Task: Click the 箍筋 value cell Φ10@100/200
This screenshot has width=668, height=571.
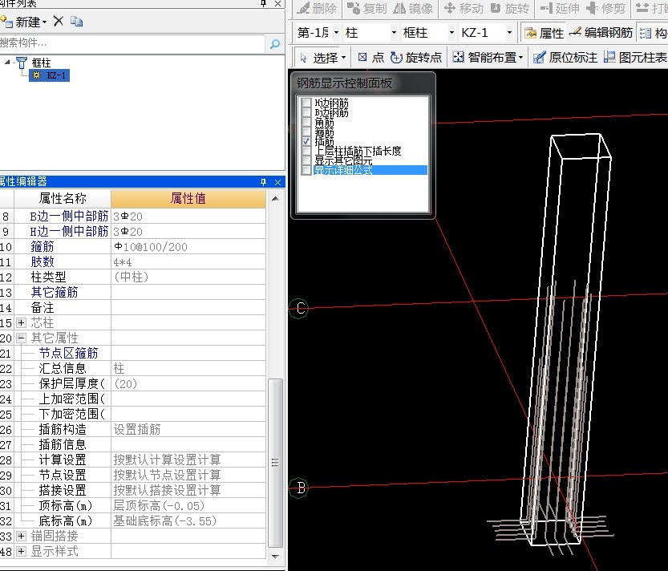Action: pos(188,247)
